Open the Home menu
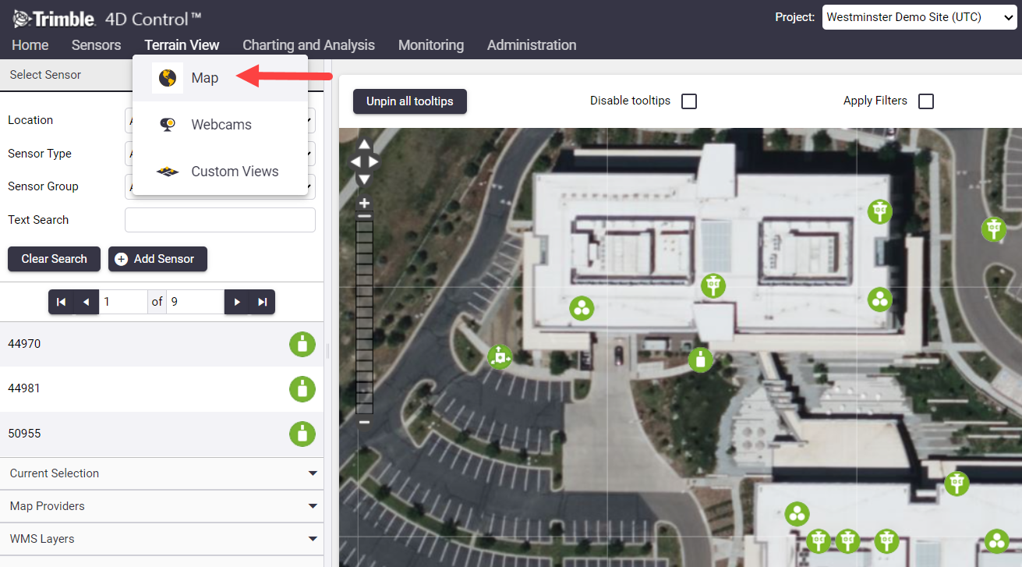The image size is (1022, 567). click(x=30, y=45)
